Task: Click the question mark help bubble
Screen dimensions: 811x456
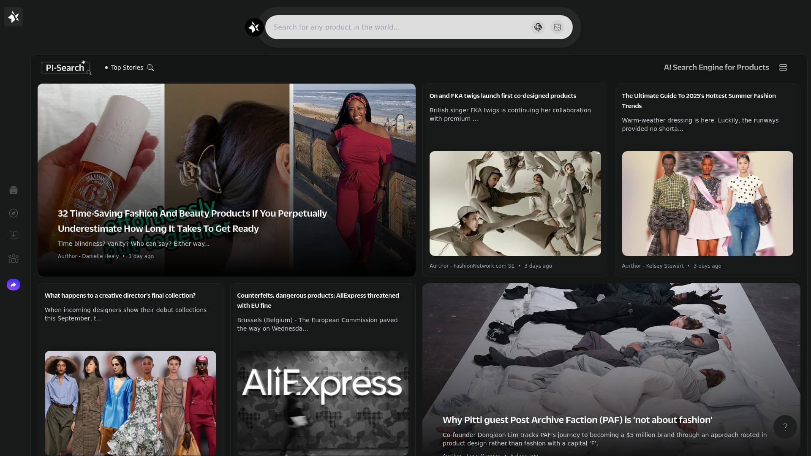Action: point(785,427)
